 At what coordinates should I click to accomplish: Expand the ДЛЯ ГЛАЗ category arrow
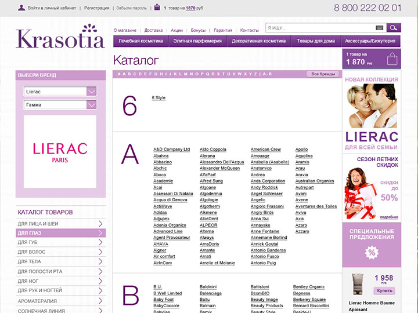pyautogui.click(x=100, y=233)
